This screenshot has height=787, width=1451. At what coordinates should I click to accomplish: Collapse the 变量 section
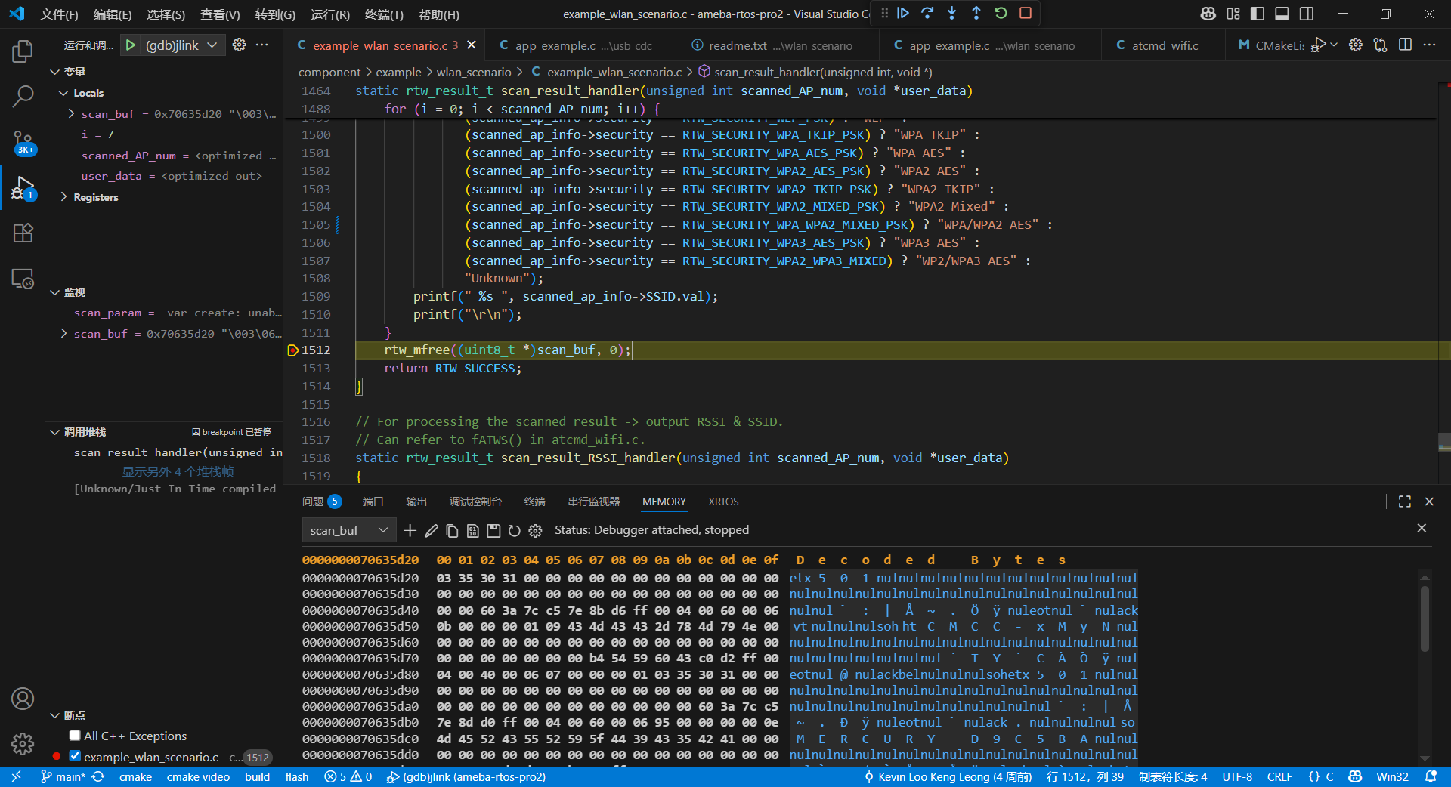pos(55,72)
